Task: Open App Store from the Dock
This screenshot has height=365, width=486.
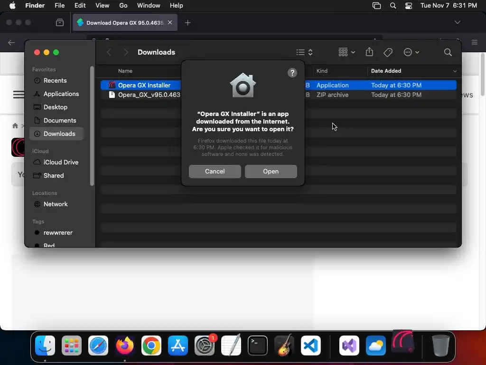Action: (x=178, y=346)
